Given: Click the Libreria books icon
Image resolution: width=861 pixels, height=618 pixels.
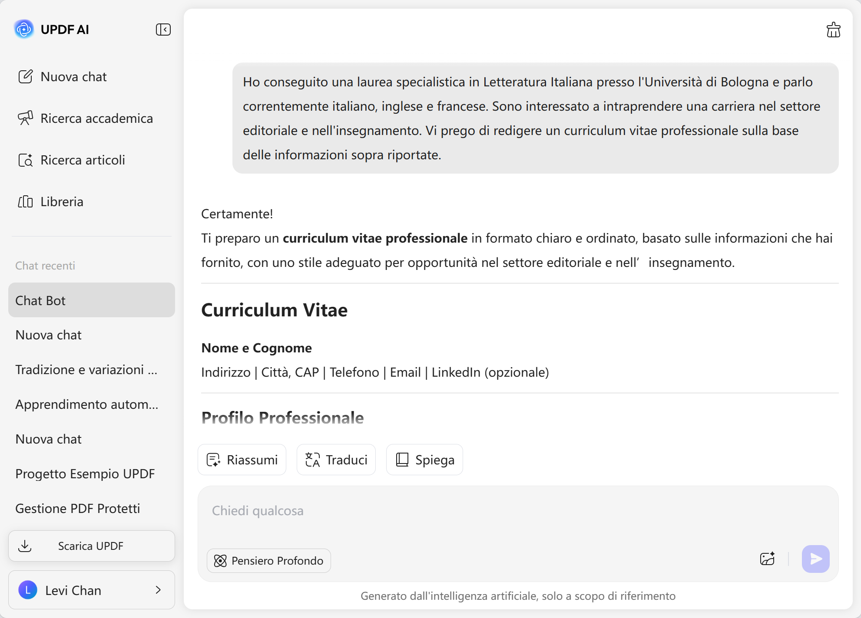Looking at the screenshot, I should tap(25, 202).
